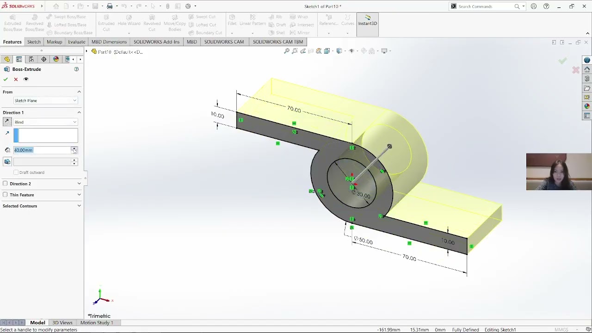
Task: Toggle detailed preview eye icon
Action: pos(26,79)
